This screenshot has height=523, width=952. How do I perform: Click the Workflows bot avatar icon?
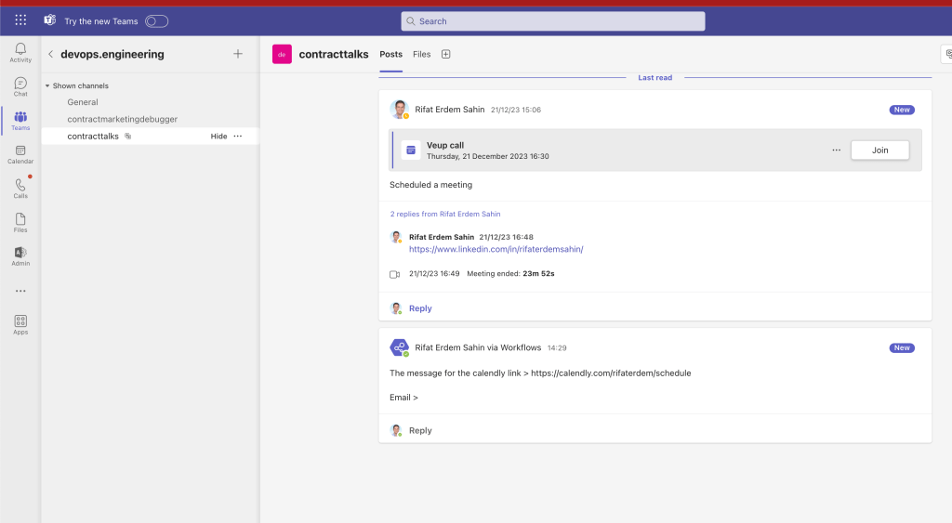pos(399,347)
